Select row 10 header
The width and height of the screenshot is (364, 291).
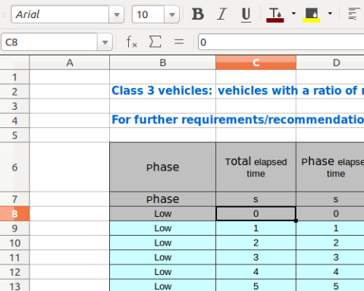[14, 243]
